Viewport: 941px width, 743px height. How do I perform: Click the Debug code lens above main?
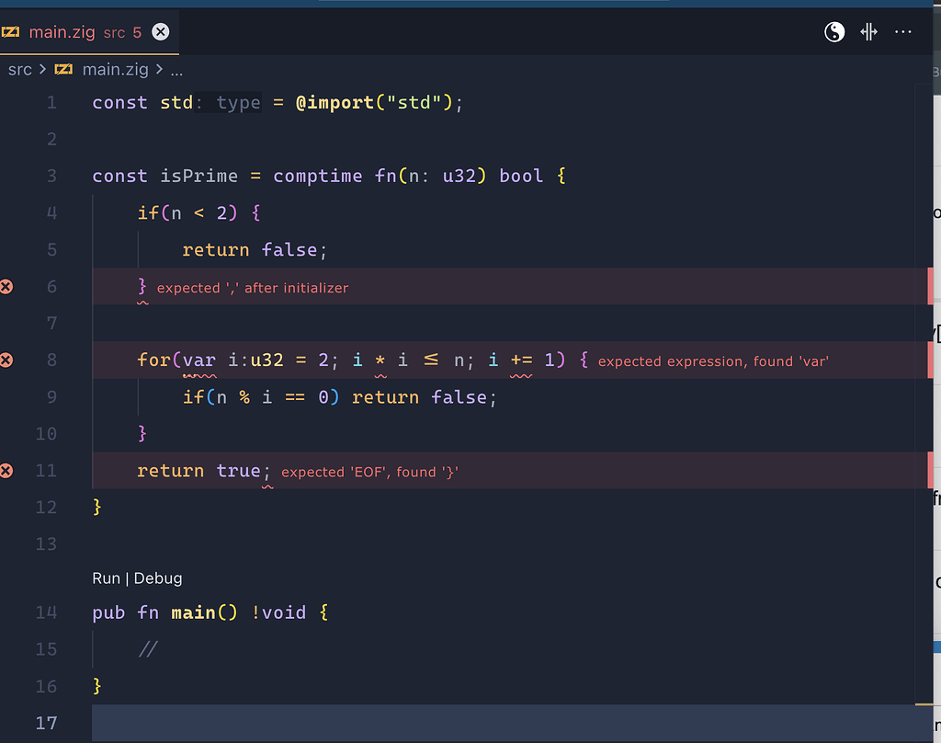click(x=158, y=578)
